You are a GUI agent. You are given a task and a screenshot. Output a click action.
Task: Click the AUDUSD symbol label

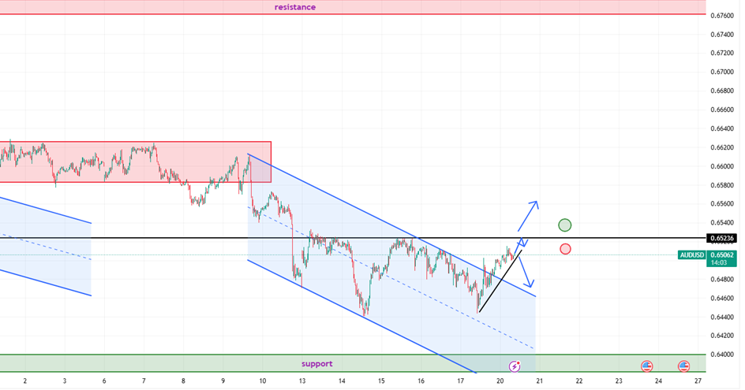click(x=692, y=255)
